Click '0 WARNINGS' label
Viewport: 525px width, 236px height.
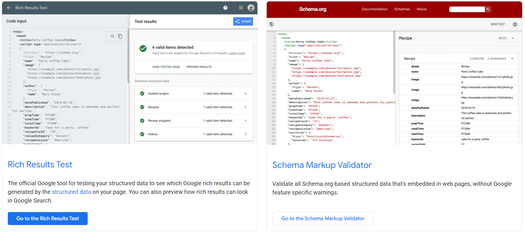click(x=497, y=59)
